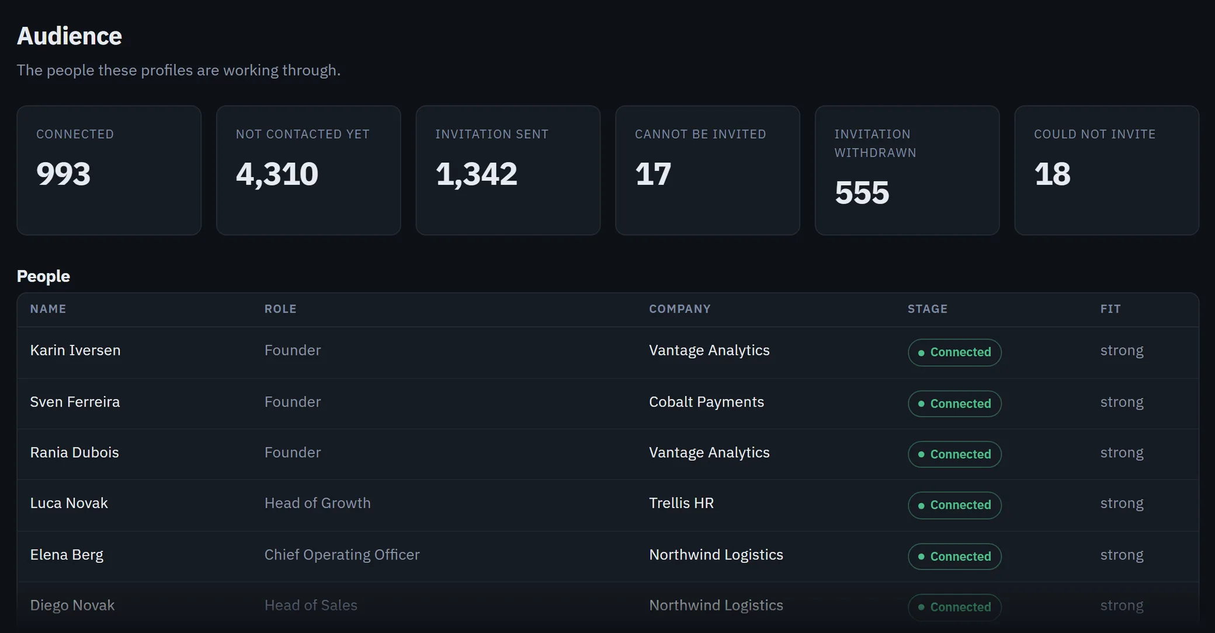Click the Name column header
The width and height of the screenshot is (1215, 633).
(48, 309)
